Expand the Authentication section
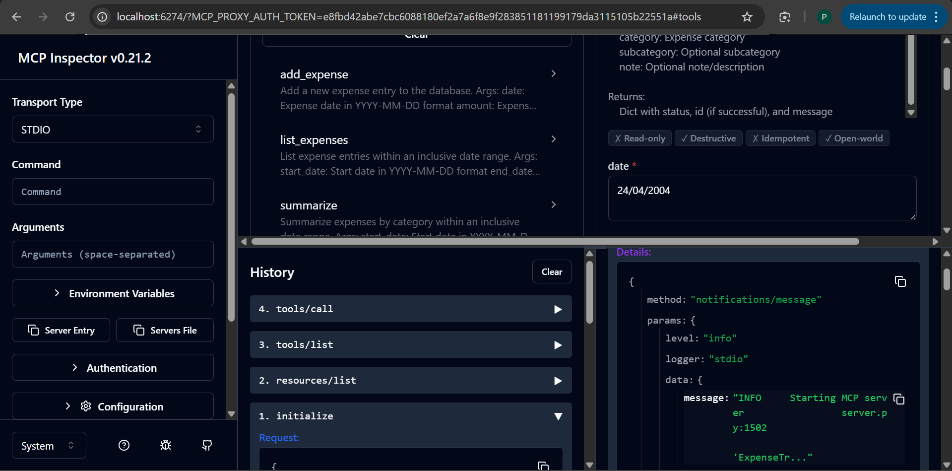This screenshot has height=471, width=952. (x=113, y=368)
